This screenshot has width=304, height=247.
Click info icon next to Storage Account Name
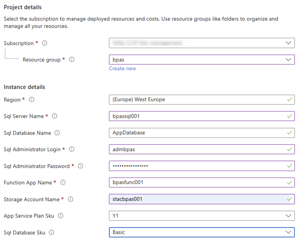(71, 199)
